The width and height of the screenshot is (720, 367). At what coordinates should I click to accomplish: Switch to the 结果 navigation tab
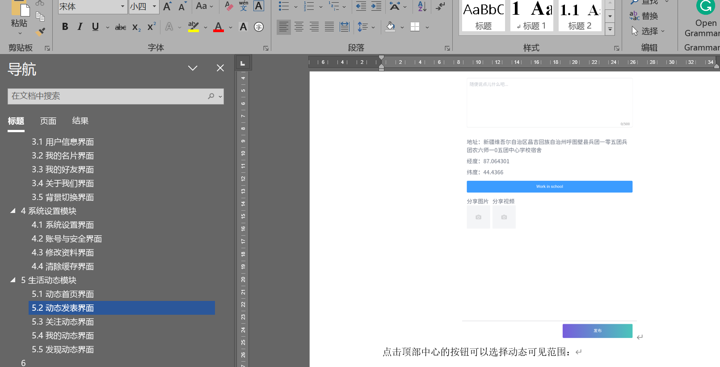[x=80, y=121]
